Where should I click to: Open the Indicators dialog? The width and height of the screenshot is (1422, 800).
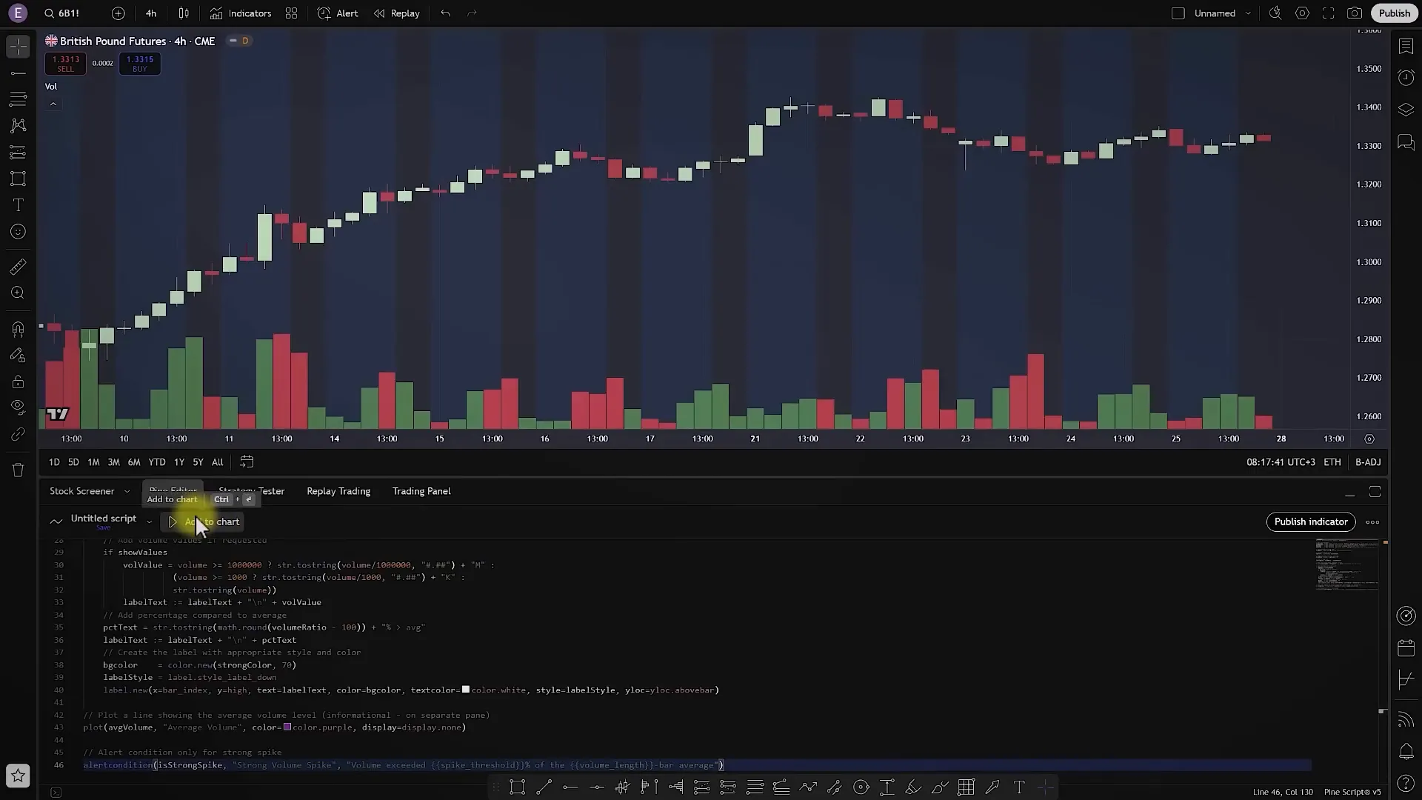[241, 13]
